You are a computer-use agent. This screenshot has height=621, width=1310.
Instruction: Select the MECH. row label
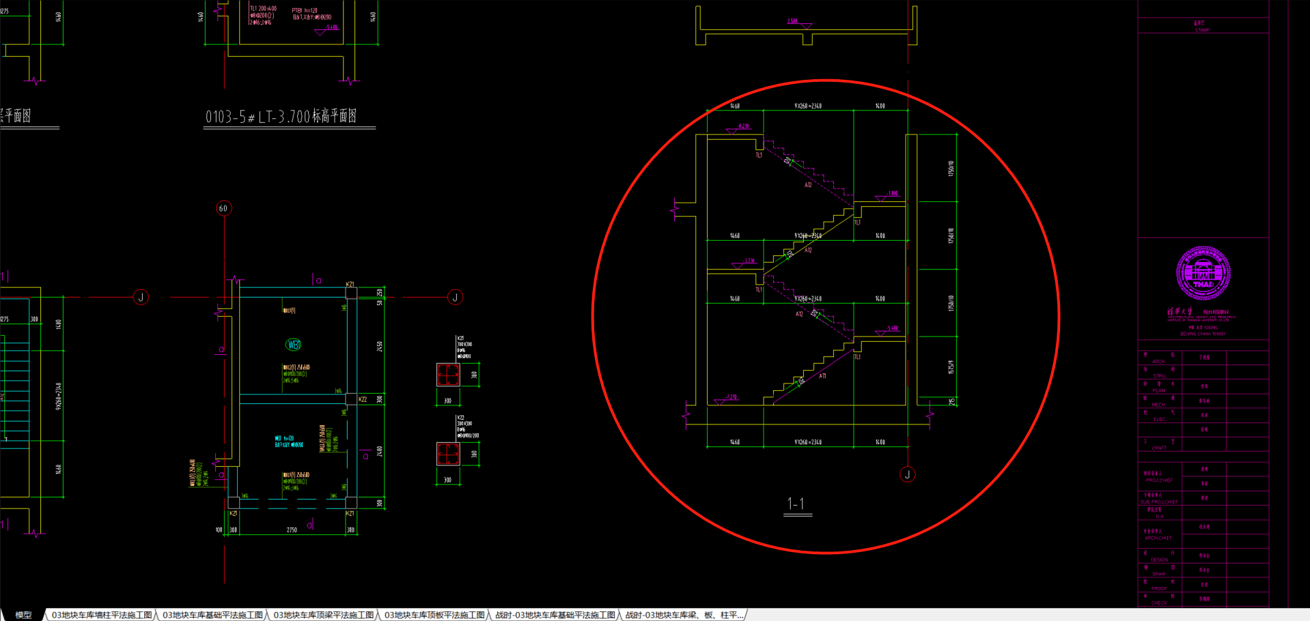click(1159, 405)
